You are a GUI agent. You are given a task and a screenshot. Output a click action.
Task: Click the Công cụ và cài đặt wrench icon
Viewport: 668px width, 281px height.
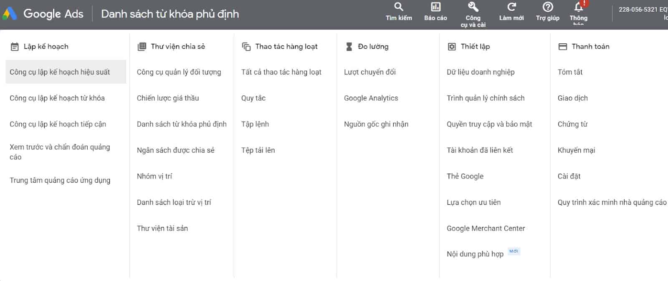tap(473, 7)
